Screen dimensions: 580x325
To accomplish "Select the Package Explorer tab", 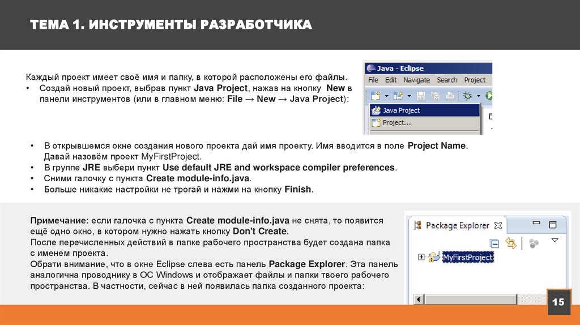I will (458, 225).
